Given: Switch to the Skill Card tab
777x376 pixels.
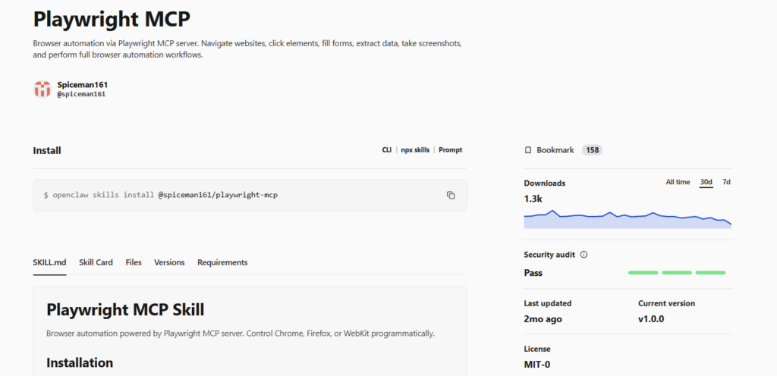Looking at the screenshot, I should (96, 262).
